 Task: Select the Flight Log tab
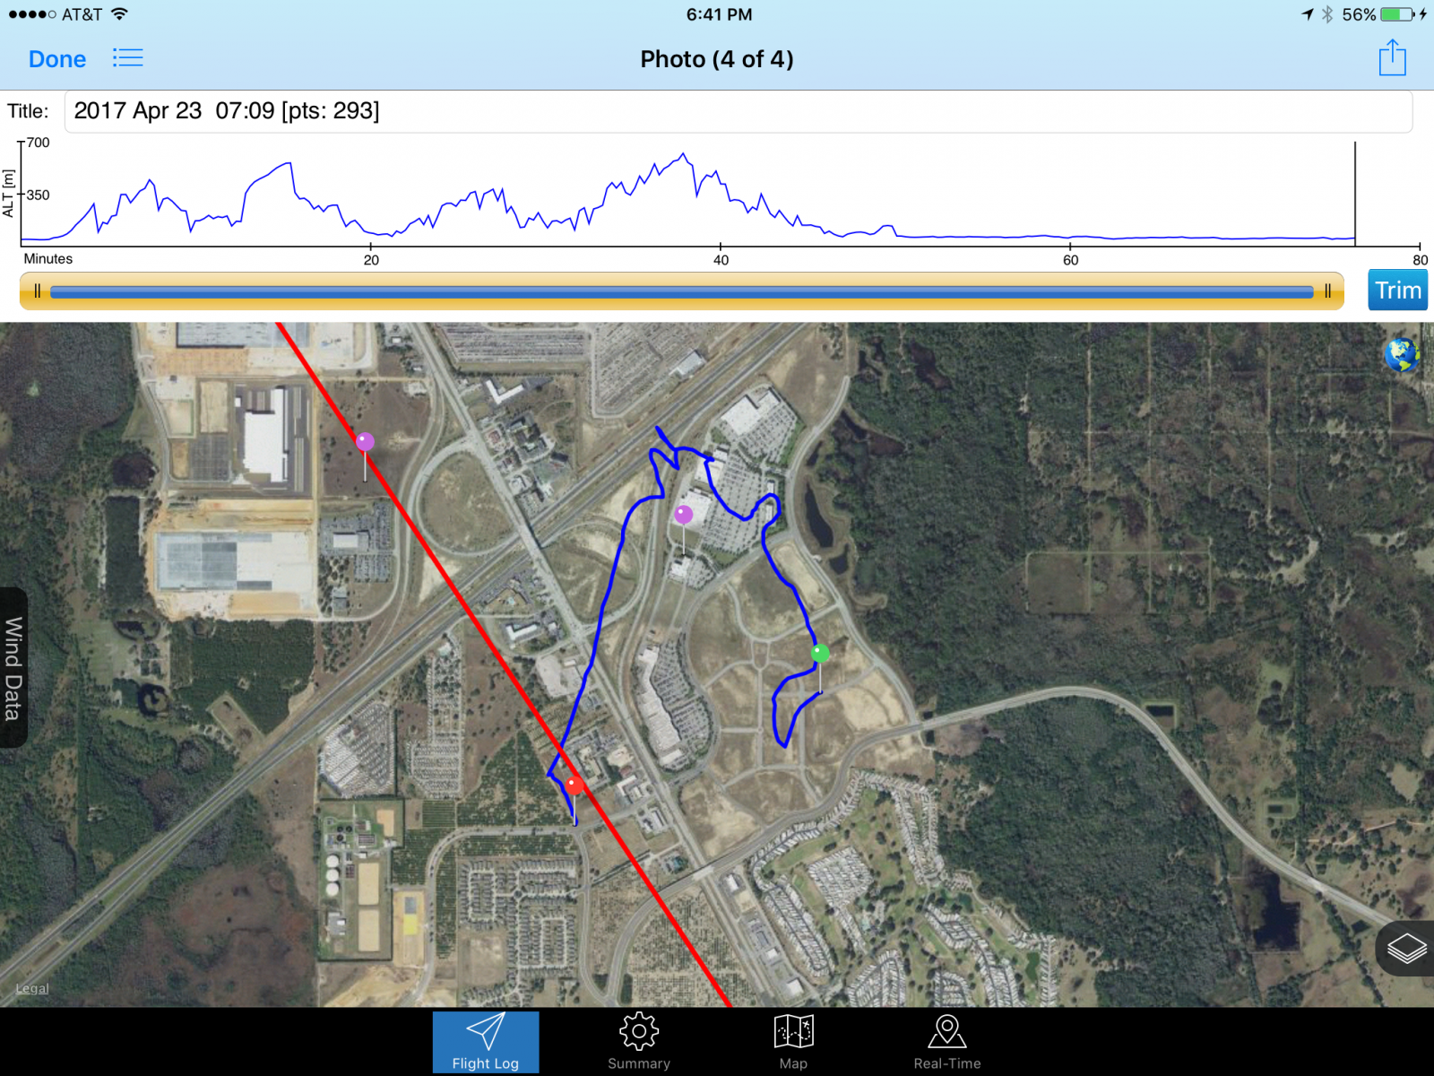coord(486,1042)
